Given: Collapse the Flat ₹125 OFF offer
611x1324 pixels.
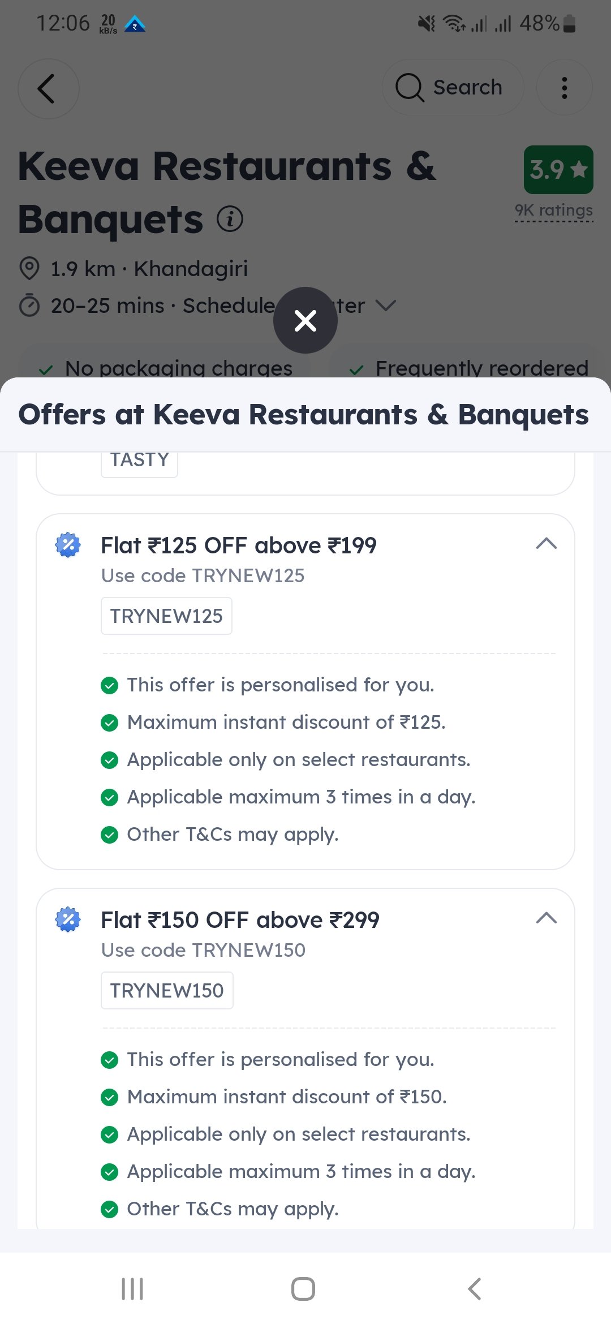Looking at the screenshot, I should (x=546, y=544).
